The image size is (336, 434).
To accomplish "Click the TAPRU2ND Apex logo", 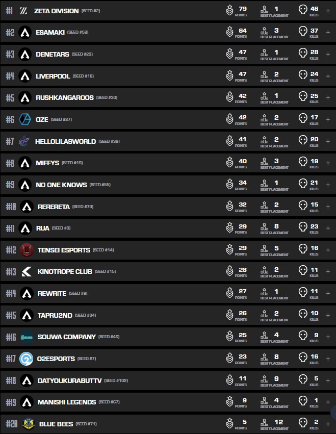I will [27, 315].
